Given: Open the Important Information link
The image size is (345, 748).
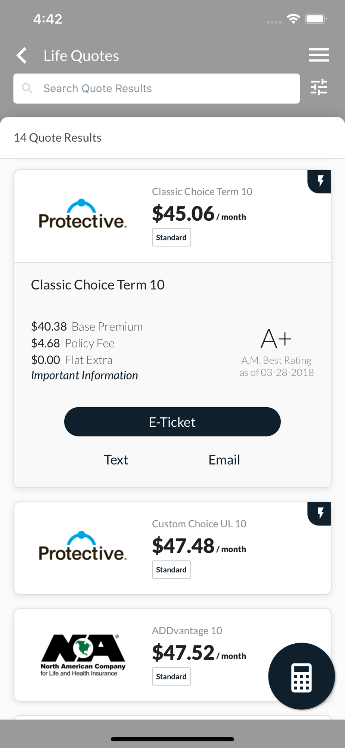Looking at the screenshot, I should click(x=84, y=375).
